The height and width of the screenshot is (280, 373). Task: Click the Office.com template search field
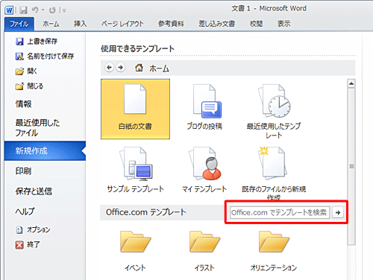280,212
